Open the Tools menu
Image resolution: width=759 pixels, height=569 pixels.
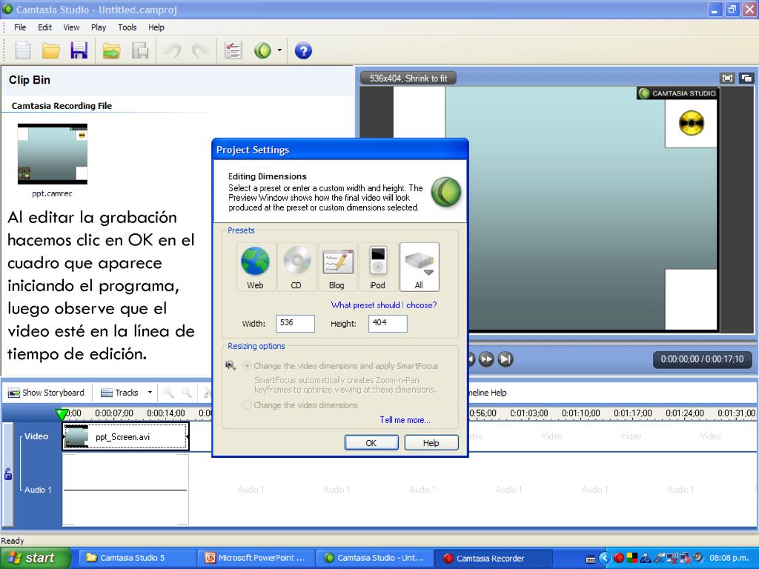127,27
